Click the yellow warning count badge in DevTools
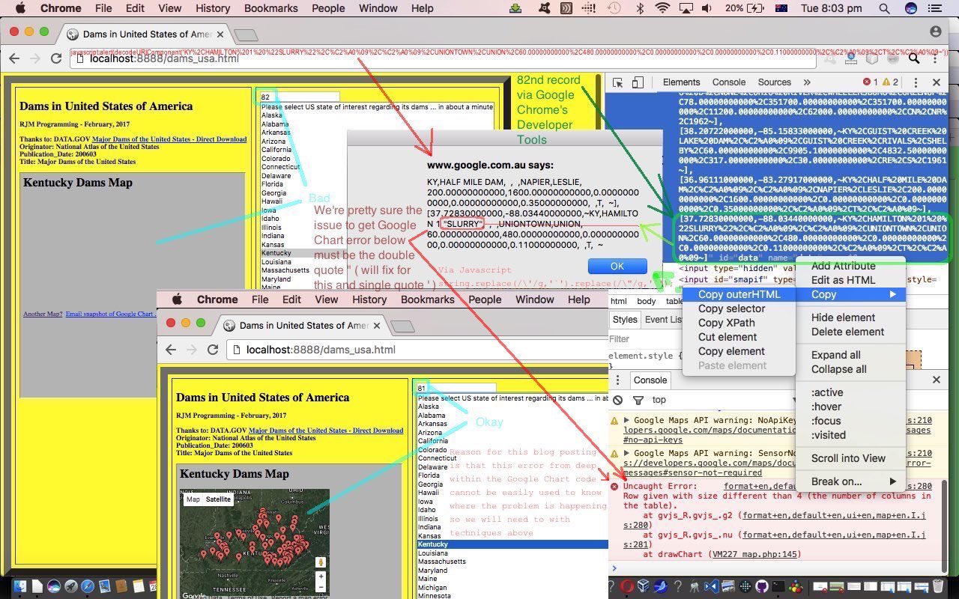Screen dimensions: 959x599 pos(890,82)
